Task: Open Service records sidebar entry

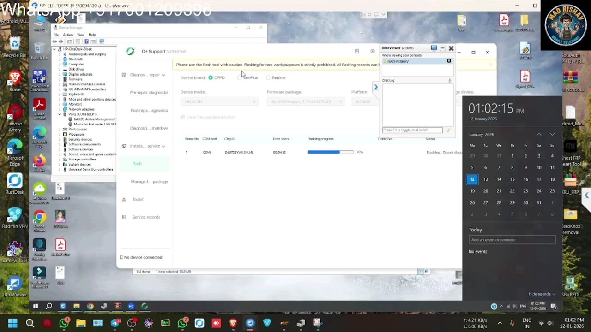Action: tap(146, 217)
